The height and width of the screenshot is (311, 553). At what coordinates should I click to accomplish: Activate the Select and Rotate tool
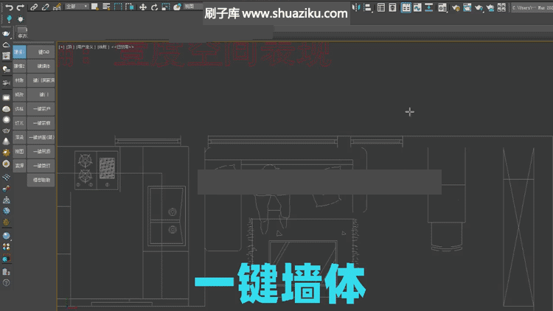coord(154,7)
